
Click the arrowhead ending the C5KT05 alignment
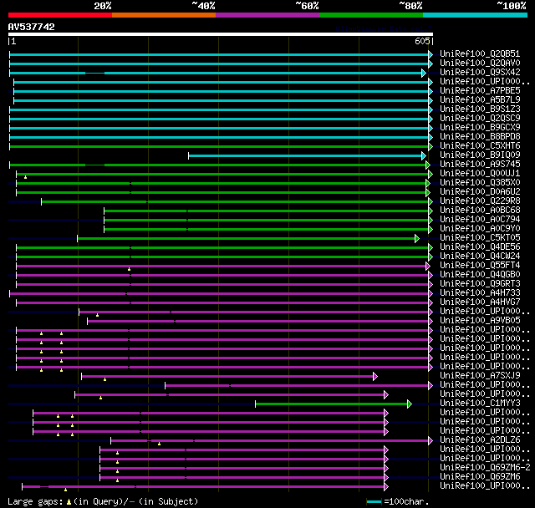(x=417, y=238)
